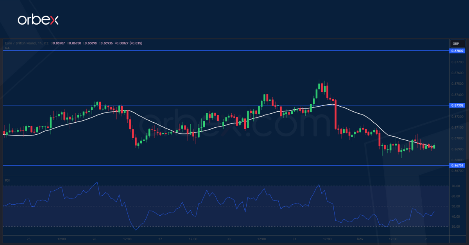Click the 25 date label on time axis

(28, 239)
